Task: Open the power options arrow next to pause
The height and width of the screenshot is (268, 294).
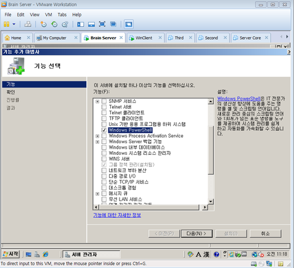Action: 14,24
